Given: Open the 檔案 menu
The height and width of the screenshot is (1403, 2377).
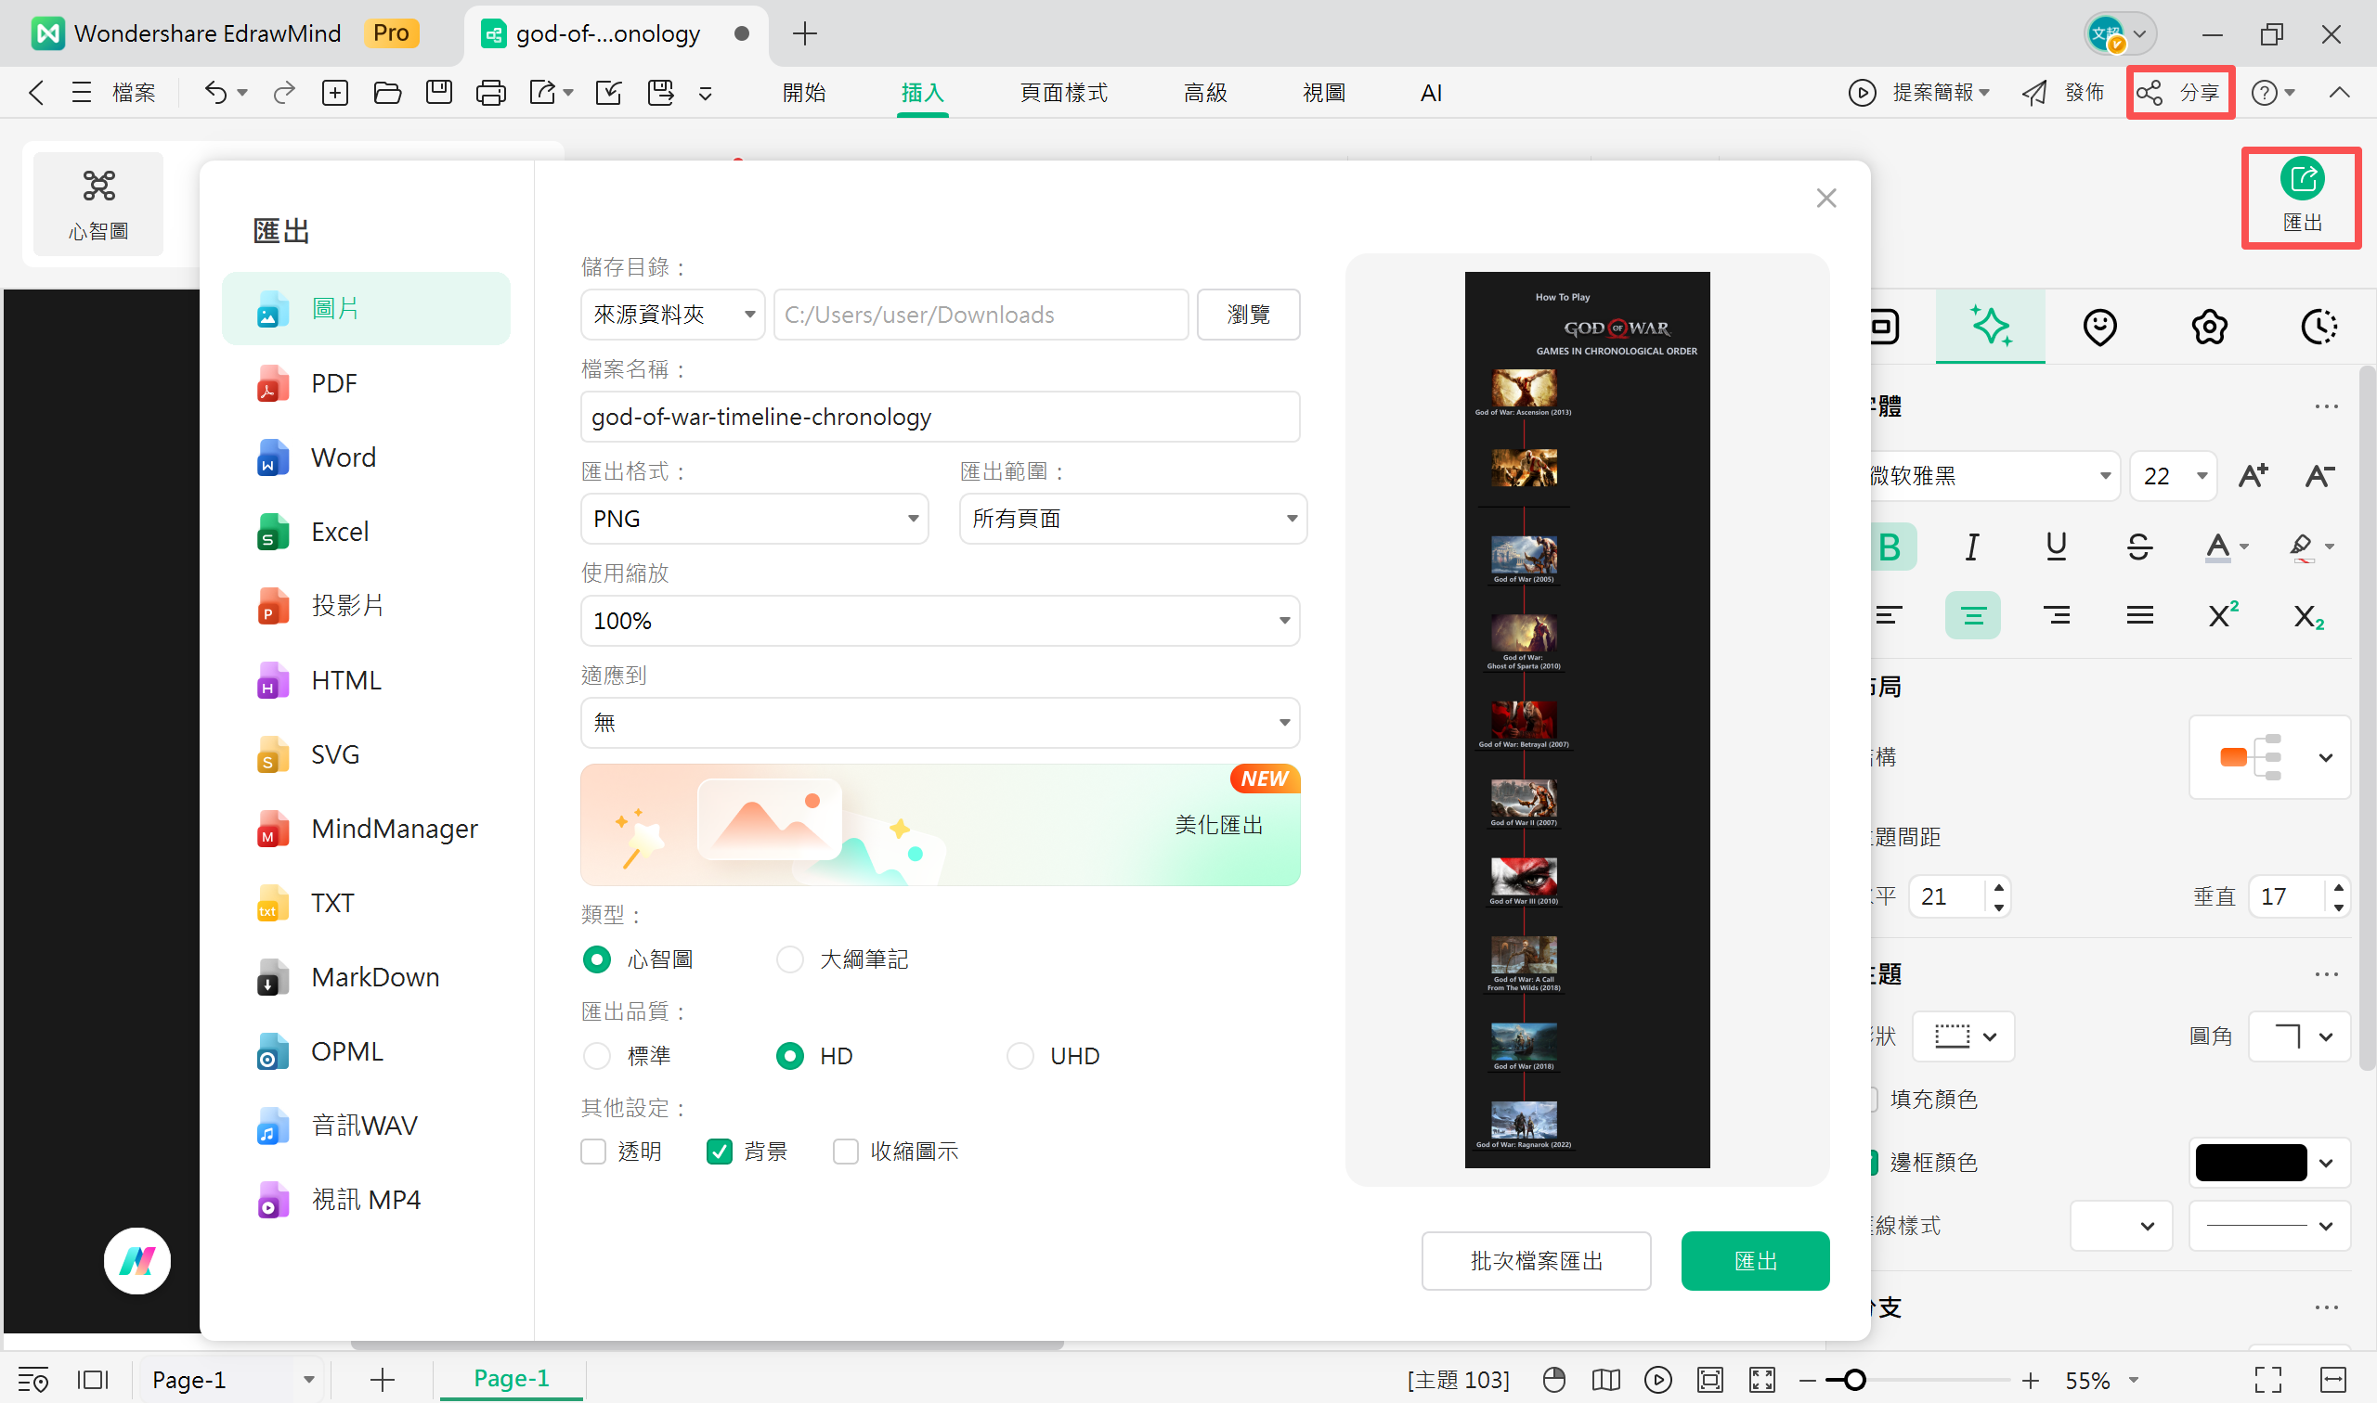Looking at the screenshot, I should click(x=134, y=92).
